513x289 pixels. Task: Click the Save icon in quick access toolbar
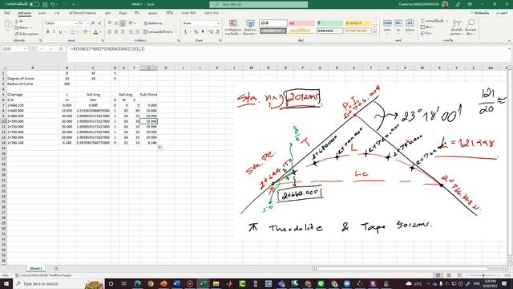(45, 4)
